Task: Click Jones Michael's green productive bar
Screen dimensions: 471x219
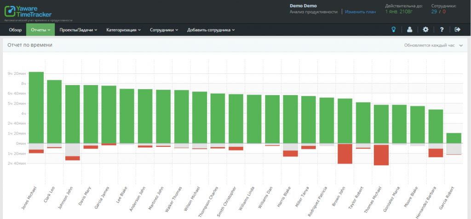Action: [36, 107]
